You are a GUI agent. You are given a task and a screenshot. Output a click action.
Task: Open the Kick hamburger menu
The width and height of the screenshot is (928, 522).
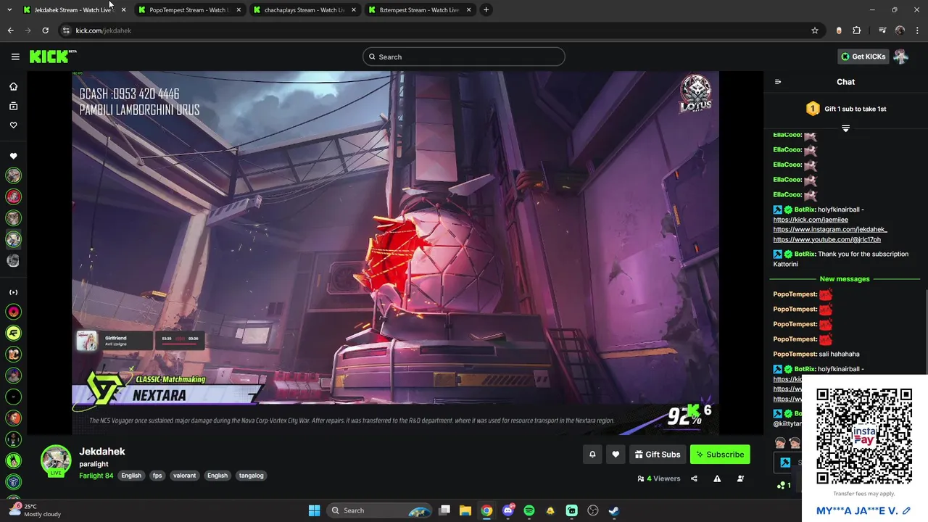[15, 57]
